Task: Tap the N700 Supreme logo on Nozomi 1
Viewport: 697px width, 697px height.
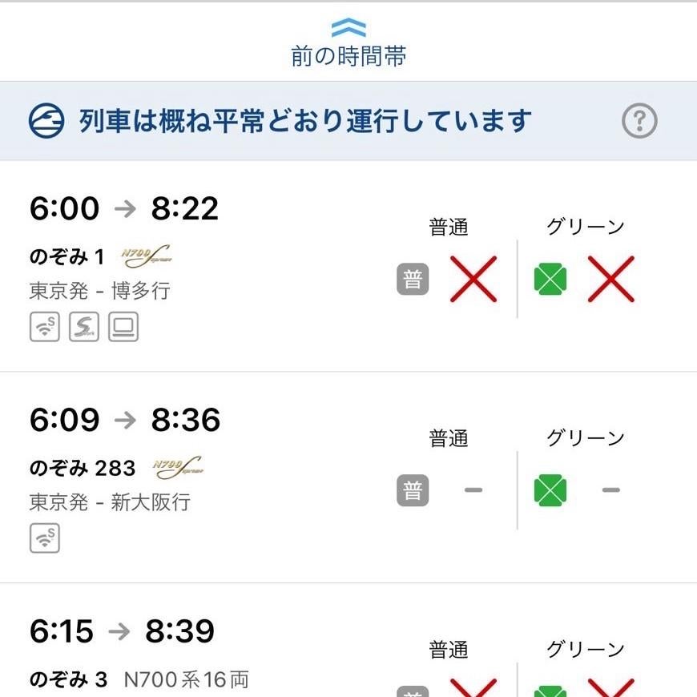Action: coord(147,257)
